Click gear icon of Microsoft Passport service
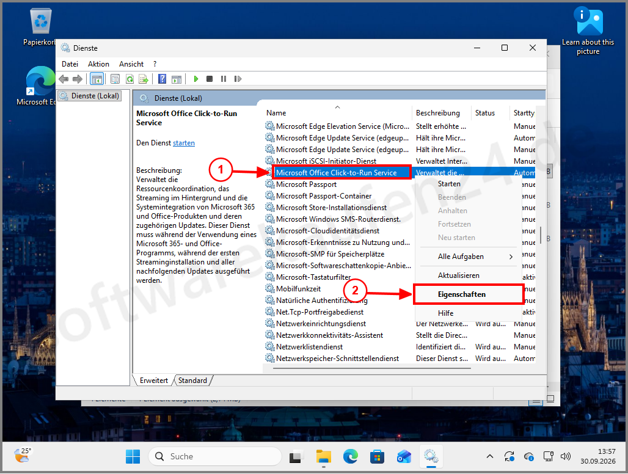The width and height of the screenshot is (628, 474). point(270,184)
